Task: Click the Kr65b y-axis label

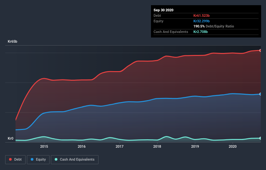Action: [12, 41]
